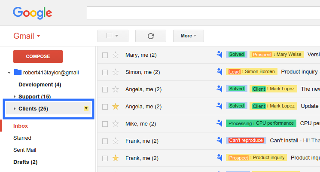Tick checkbox for Mike, me (2) row

[x=105, y=124]
